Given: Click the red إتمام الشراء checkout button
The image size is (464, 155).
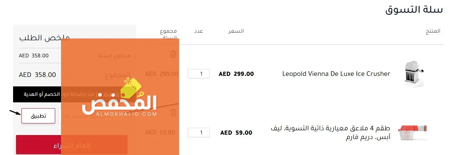Looking at the screenshot, I should pyautogui.click(x=72, y=145).
